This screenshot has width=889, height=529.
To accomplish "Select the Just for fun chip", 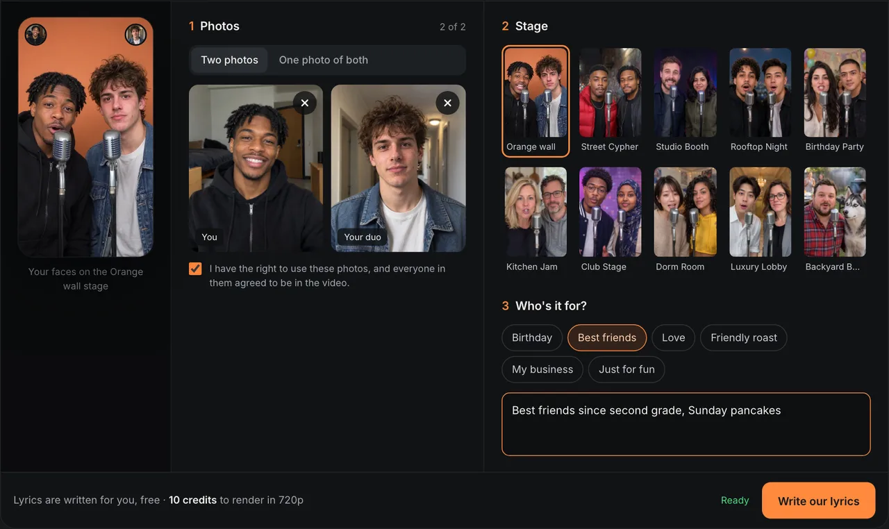I will (x=626, y=369).
